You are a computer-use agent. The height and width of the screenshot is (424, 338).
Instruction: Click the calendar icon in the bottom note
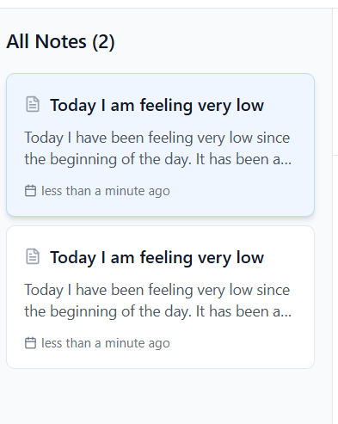(x=30, y=343)
